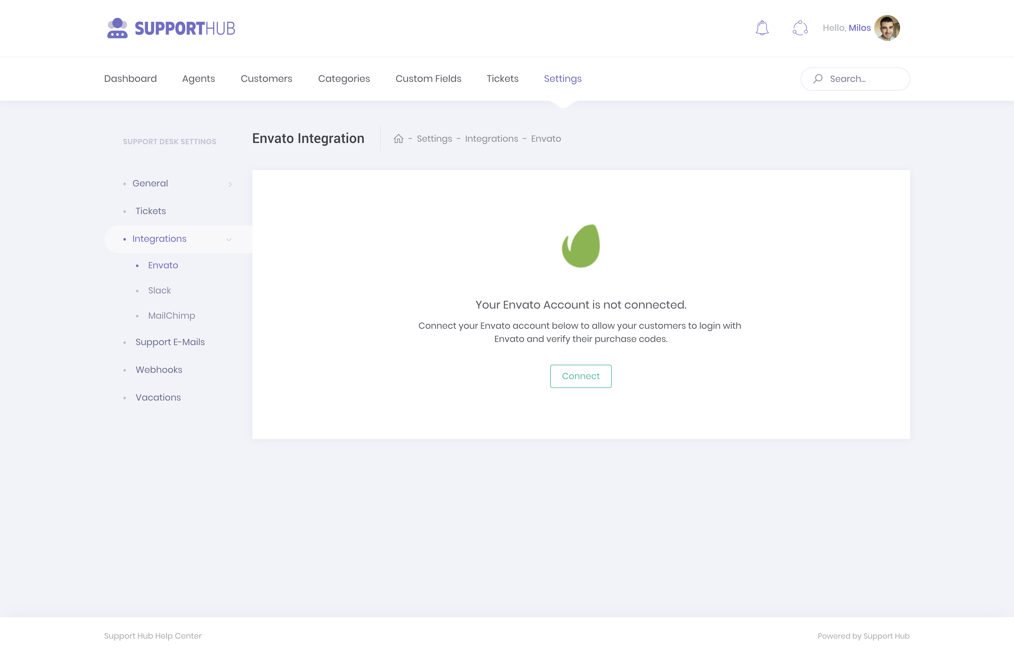Click the Connect button
The width and height of the screenshot is (1014, 655).
coord(581,376)
